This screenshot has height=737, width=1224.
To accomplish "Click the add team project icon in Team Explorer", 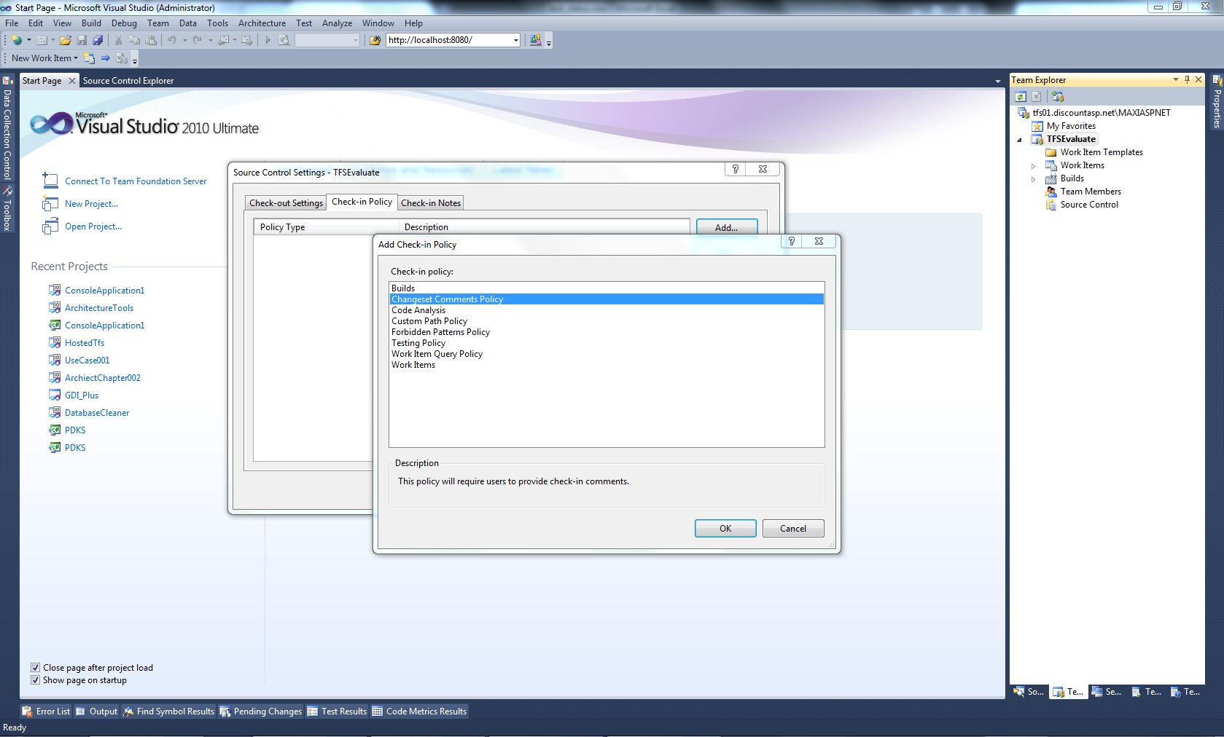I will point(1058,96).
